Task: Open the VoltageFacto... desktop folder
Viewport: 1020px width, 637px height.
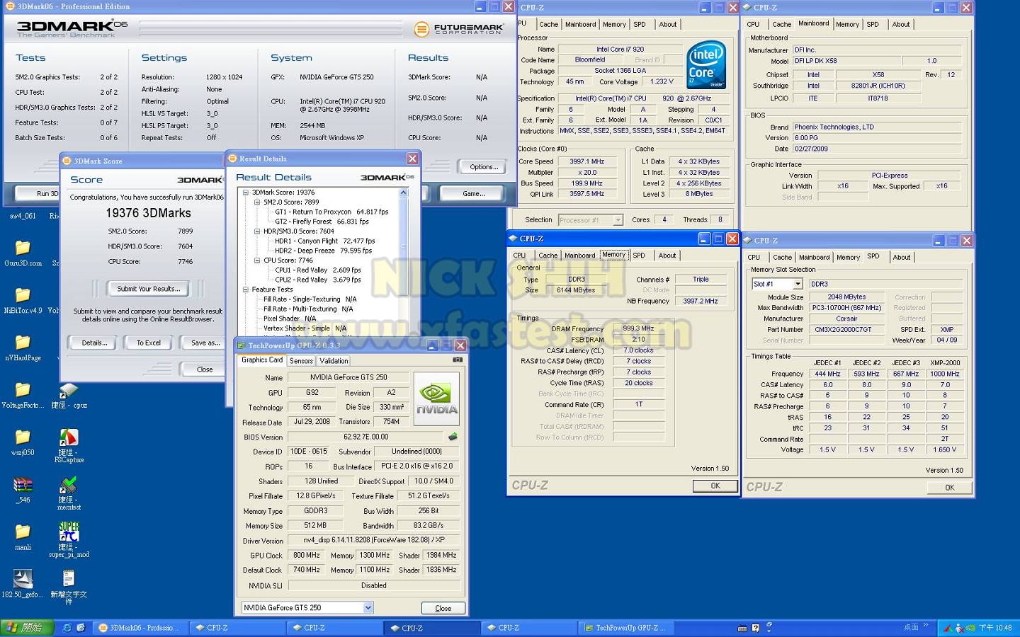Action: (x=23, y=395)
